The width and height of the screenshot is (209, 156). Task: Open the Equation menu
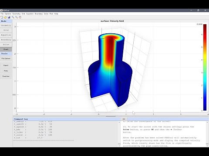tap(30, 14)
